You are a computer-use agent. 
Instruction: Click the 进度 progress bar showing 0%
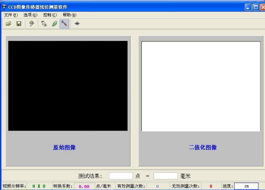click(x=246, y=186)
